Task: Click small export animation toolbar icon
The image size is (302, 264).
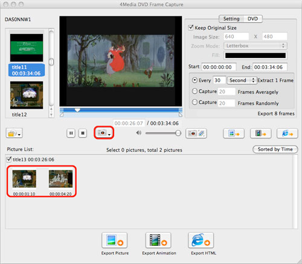Action: (x=261, y=134)
